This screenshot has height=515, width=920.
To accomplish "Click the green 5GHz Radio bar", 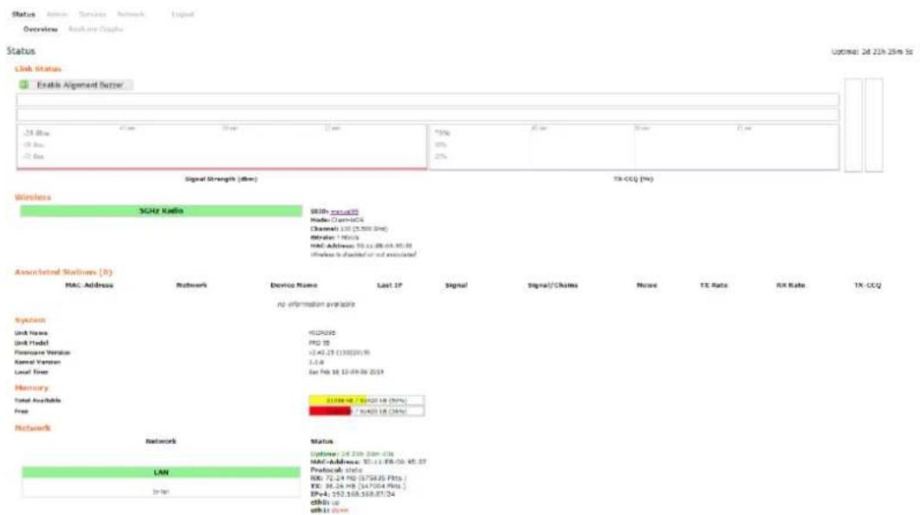I will tap(161, 211).
